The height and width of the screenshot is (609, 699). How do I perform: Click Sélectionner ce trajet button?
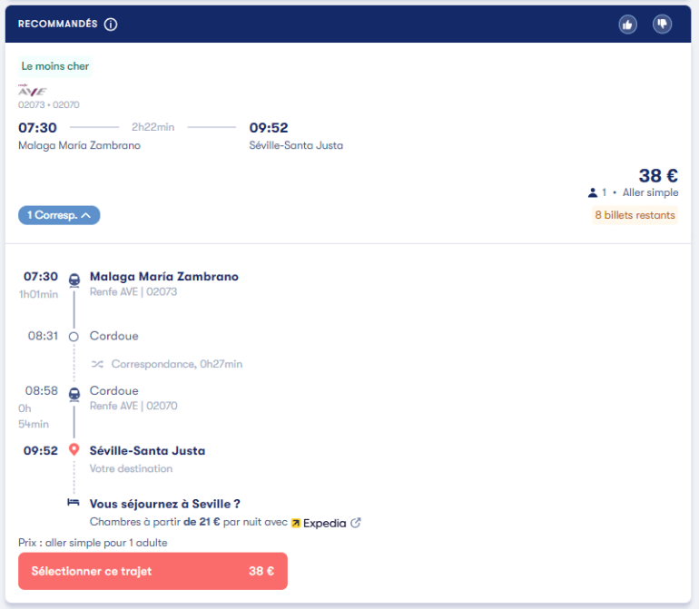point(153,572)
